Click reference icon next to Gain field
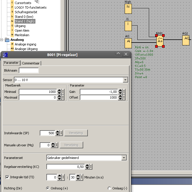This screenshot has width=192, height=192. 124,92
